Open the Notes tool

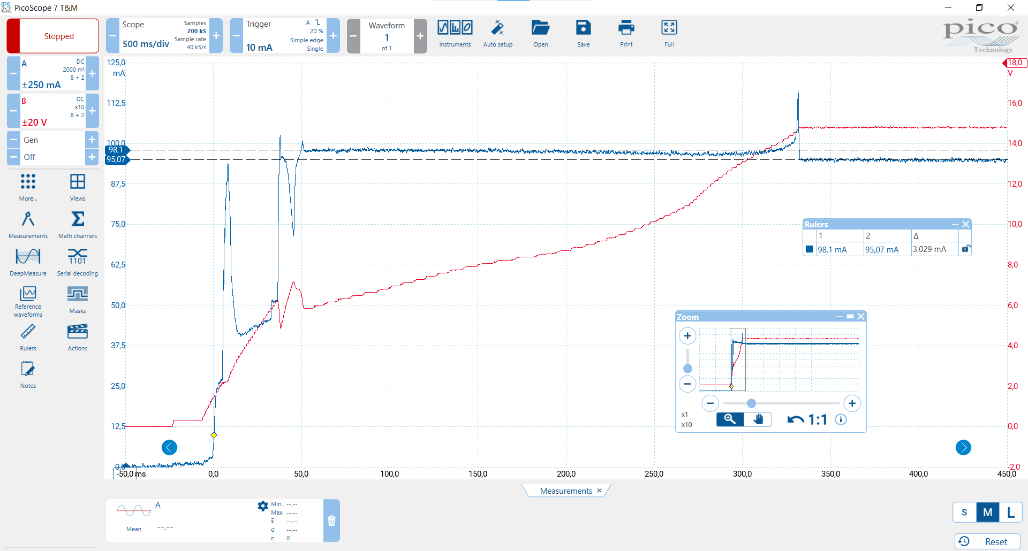(x=28, y=374)
